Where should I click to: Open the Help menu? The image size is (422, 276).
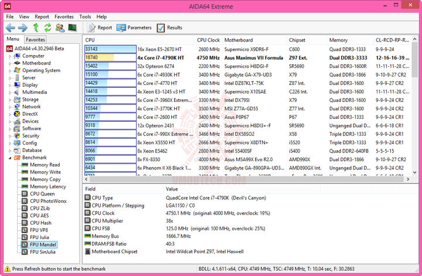[101, 16]
